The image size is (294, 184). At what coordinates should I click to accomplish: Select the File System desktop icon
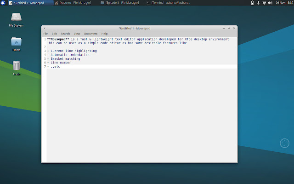point(17,20)
